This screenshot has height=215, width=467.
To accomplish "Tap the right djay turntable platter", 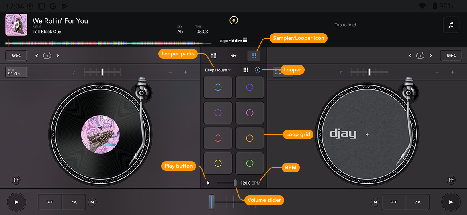I will [367, 134].
